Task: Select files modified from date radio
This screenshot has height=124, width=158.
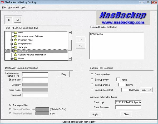Action: click(x=10, y=109)
